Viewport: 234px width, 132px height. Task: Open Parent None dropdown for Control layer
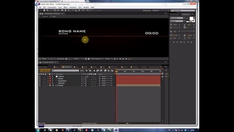click(x=107, y=77)
